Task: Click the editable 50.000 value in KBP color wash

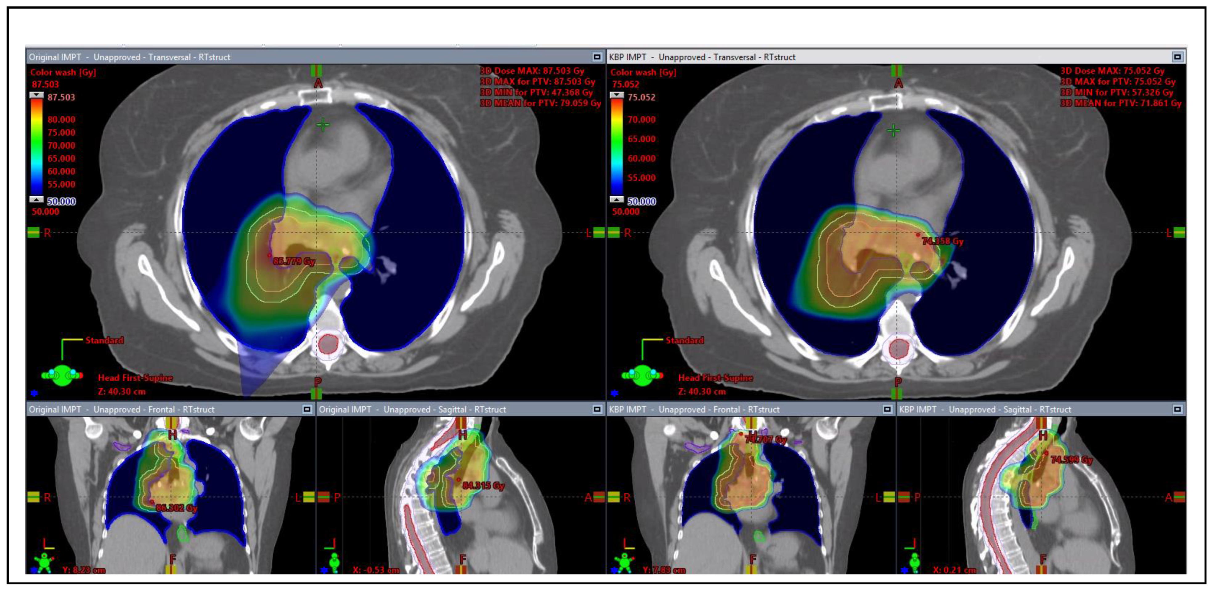Action: [x=641, y=202]
